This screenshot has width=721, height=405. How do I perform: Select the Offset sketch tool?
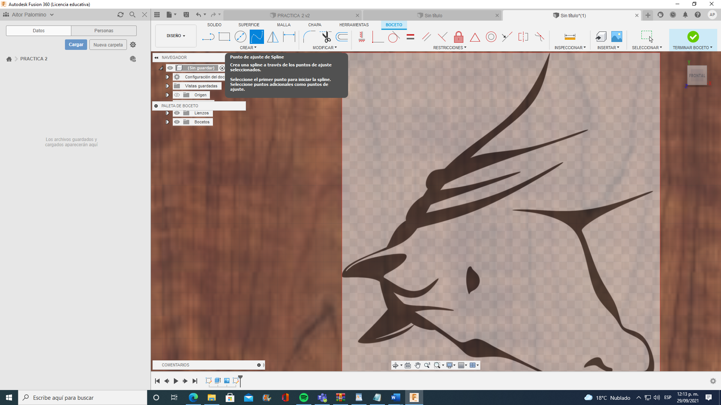[x=342, y=37]
